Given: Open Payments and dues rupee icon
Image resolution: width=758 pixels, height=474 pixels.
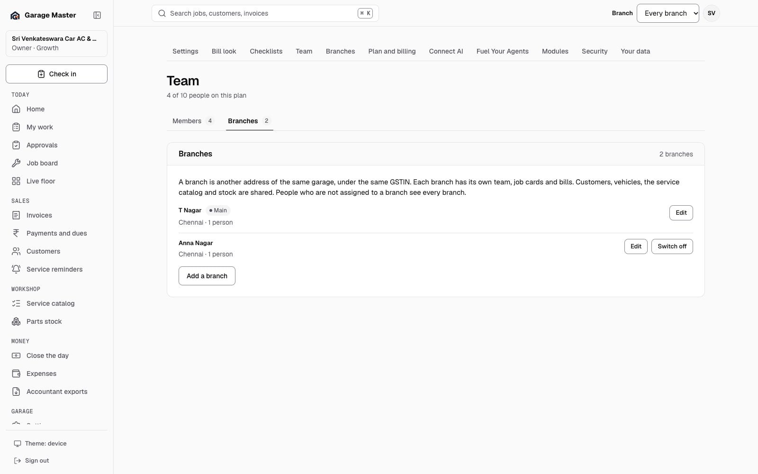Looking at the screenshot, I should 16,233.
